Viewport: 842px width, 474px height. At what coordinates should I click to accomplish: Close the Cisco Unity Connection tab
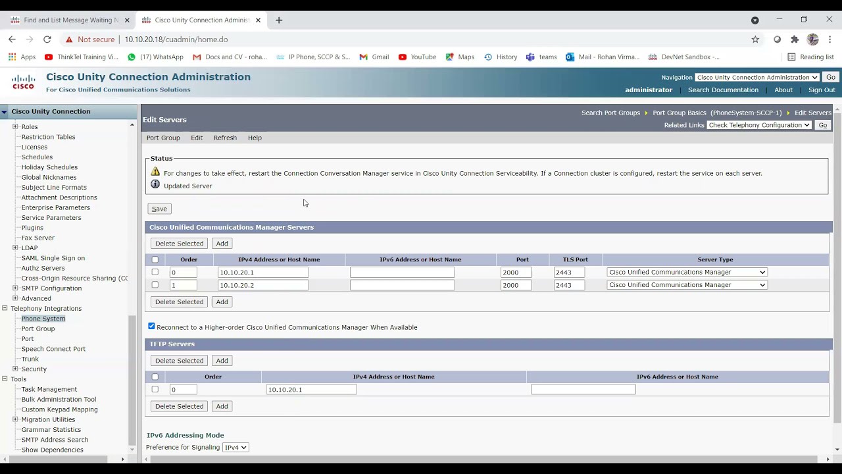click(258, 20)
